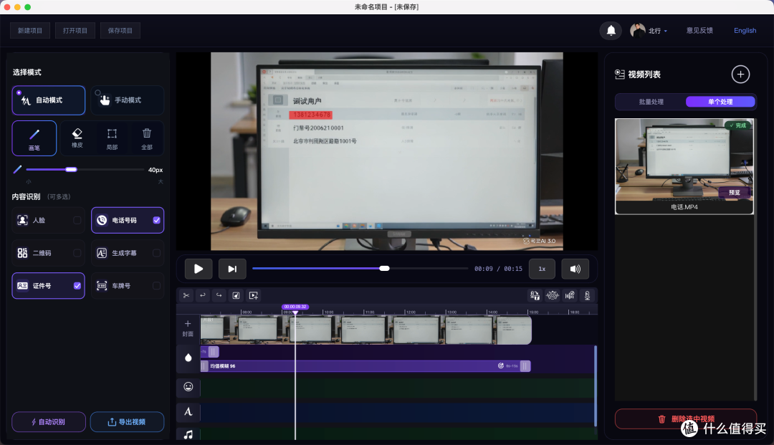This screenshot has height=445, width=774.
Task: Select the text track icon
Action: pyautogui.click(x=188, y=411)
